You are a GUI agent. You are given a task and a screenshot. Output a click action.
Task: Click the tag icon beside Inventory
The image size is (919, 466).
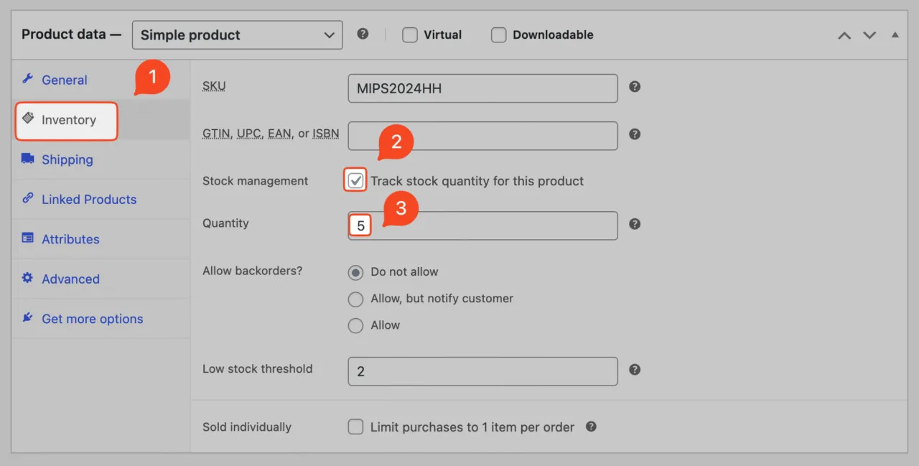28,118
